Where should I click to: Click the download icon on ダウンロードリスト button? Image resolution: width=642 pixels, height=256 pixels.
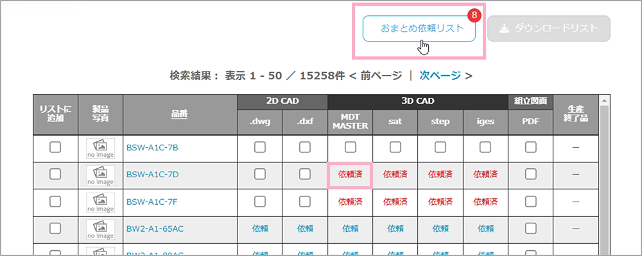pyautogui.click(x=505, y=29)
